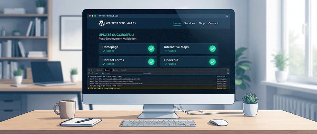Click the WordPress logo in site header
This screenshot has height=134, width=317.
pyautogui.click(x=102, y=23)
